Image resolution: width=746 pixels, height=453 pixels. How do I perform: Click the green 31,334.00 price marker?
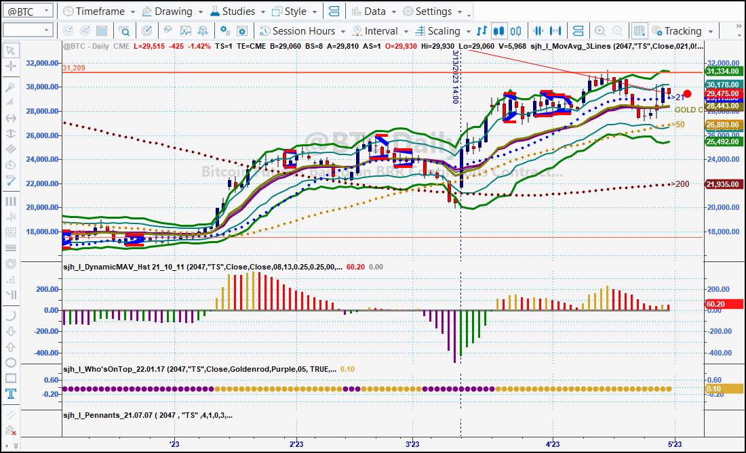coord(723,71)
